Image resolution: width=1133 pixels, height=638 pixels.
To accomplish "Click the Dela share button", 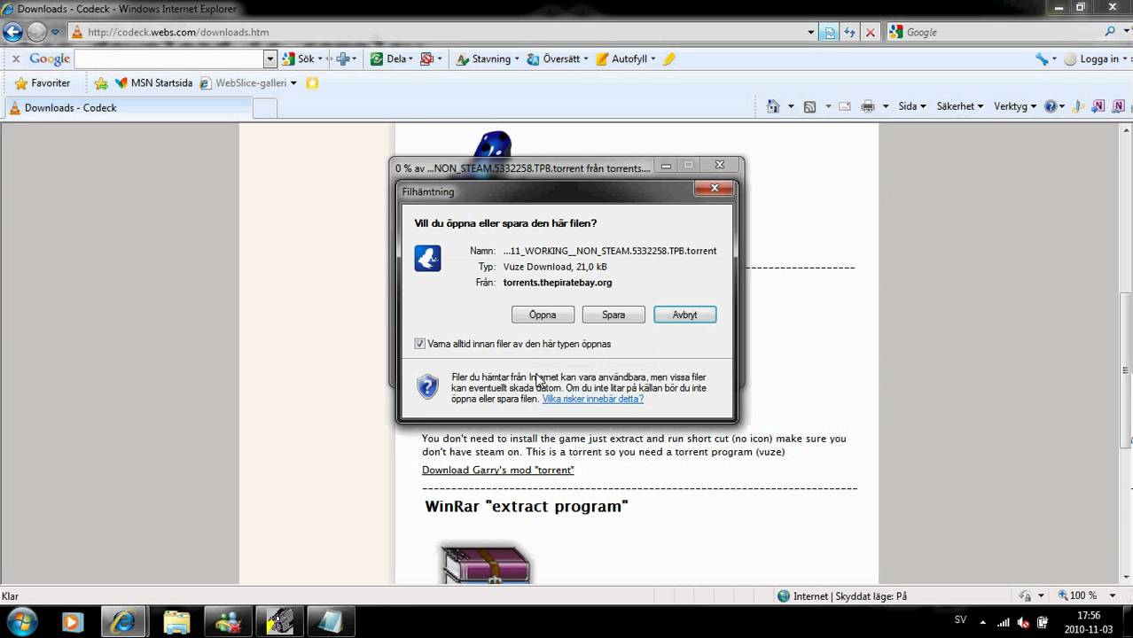I will pos(391,58).
